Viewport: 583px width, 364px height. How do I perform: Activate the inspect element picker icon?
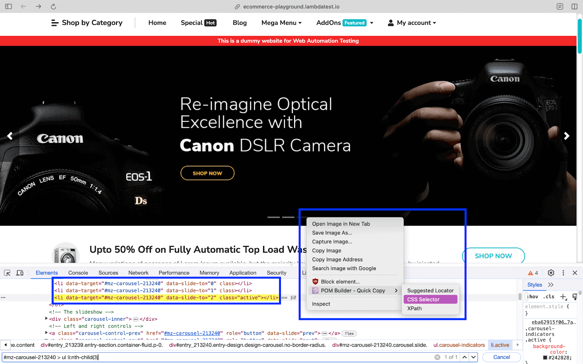click(7, 273)
